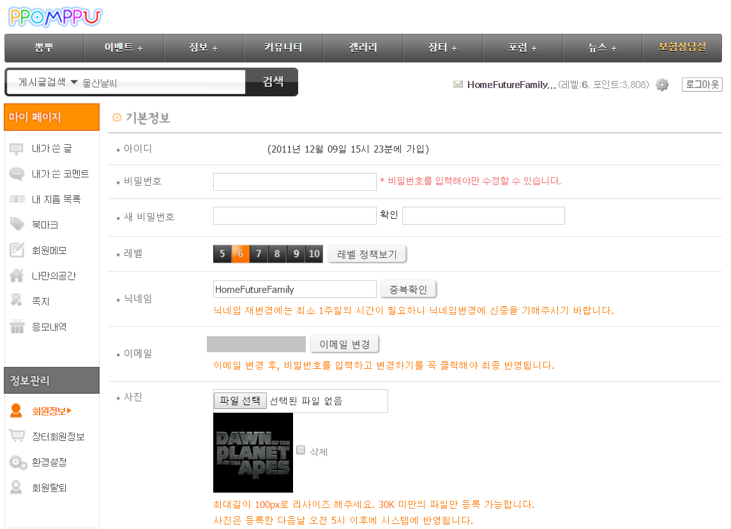This screenshot has height=529, width=731.
Task: Expand the 장터 + navigation menu
Action: 442,48
